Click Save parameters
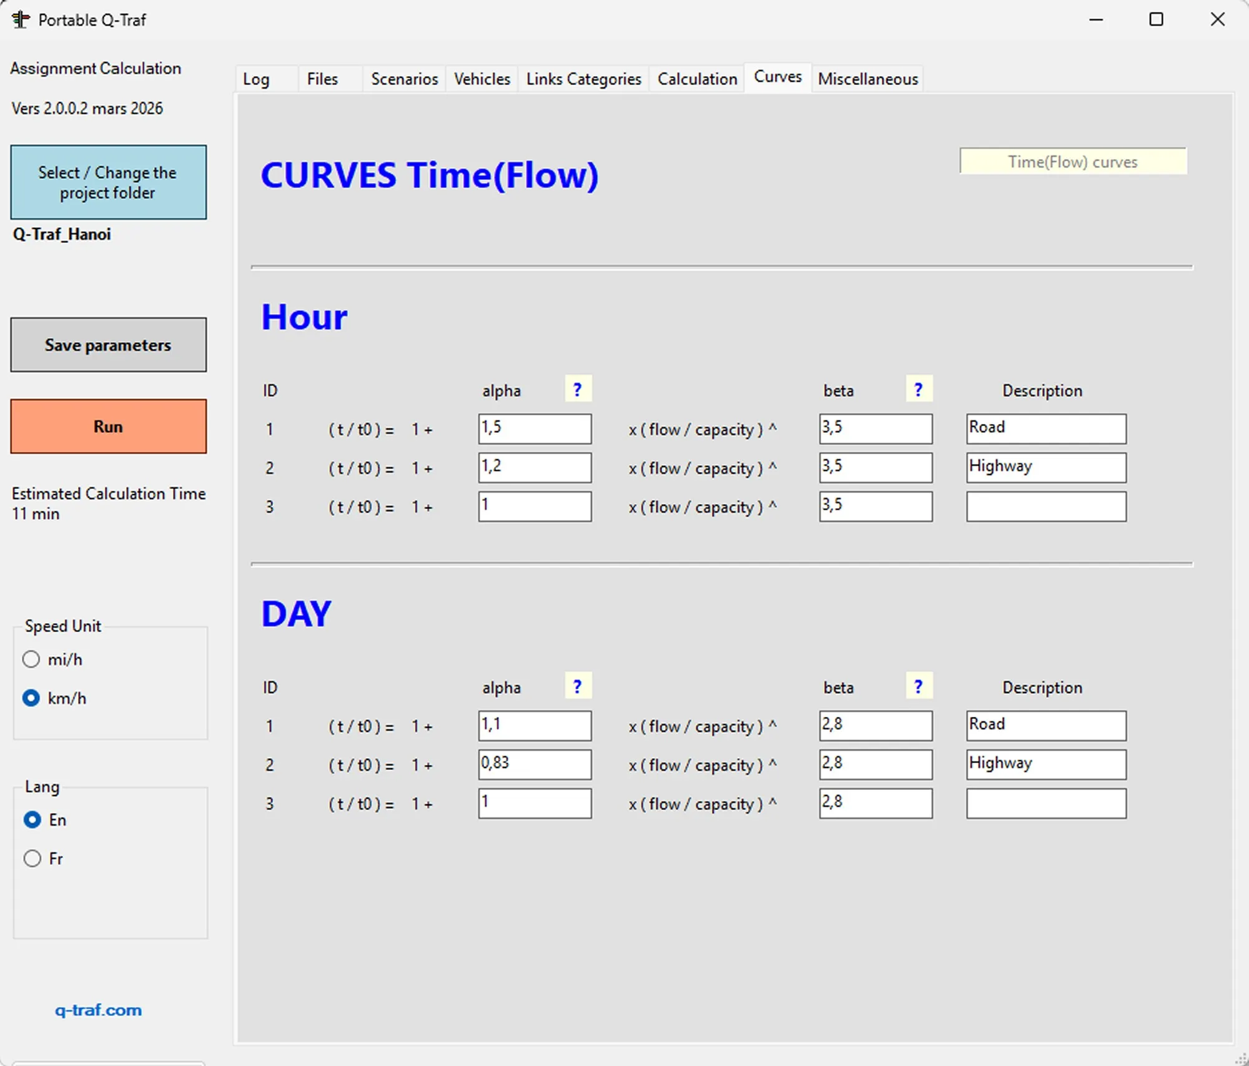Image resolution: width=1249 pixels, height=1066 pixels. (x=108, y=345)
